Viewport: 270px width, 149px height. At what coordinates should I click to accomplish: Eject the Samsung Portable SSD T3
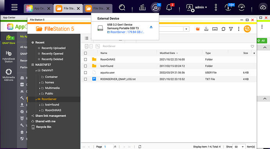(151, 27)
